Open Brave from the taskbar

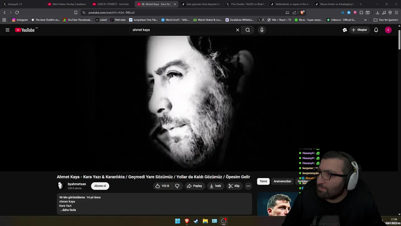187,221
